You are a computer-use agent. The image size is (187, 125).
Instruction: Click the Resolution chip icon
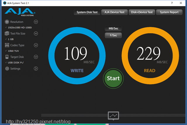pos(7,22)
